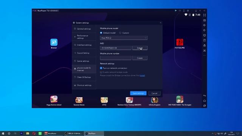Open Rainbow Story Fantasy MMORPG icon
This screenshot has width=242, height=136.
click(x=129, y=100)
